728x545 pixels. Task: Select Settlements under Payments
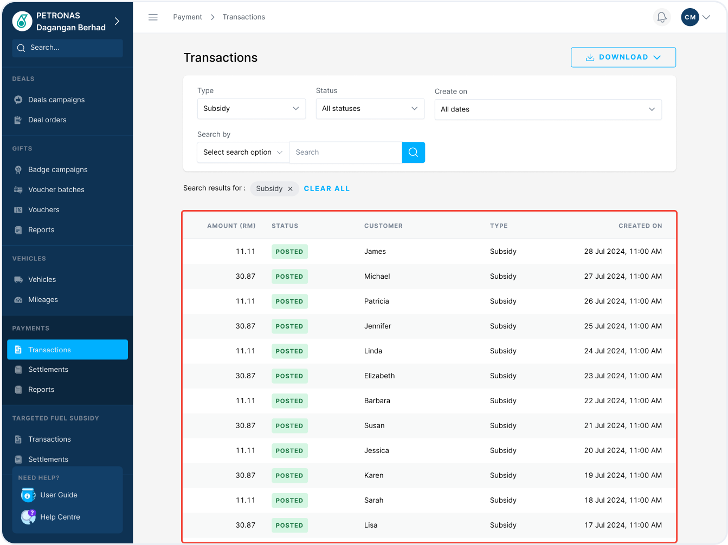(48, 370)
